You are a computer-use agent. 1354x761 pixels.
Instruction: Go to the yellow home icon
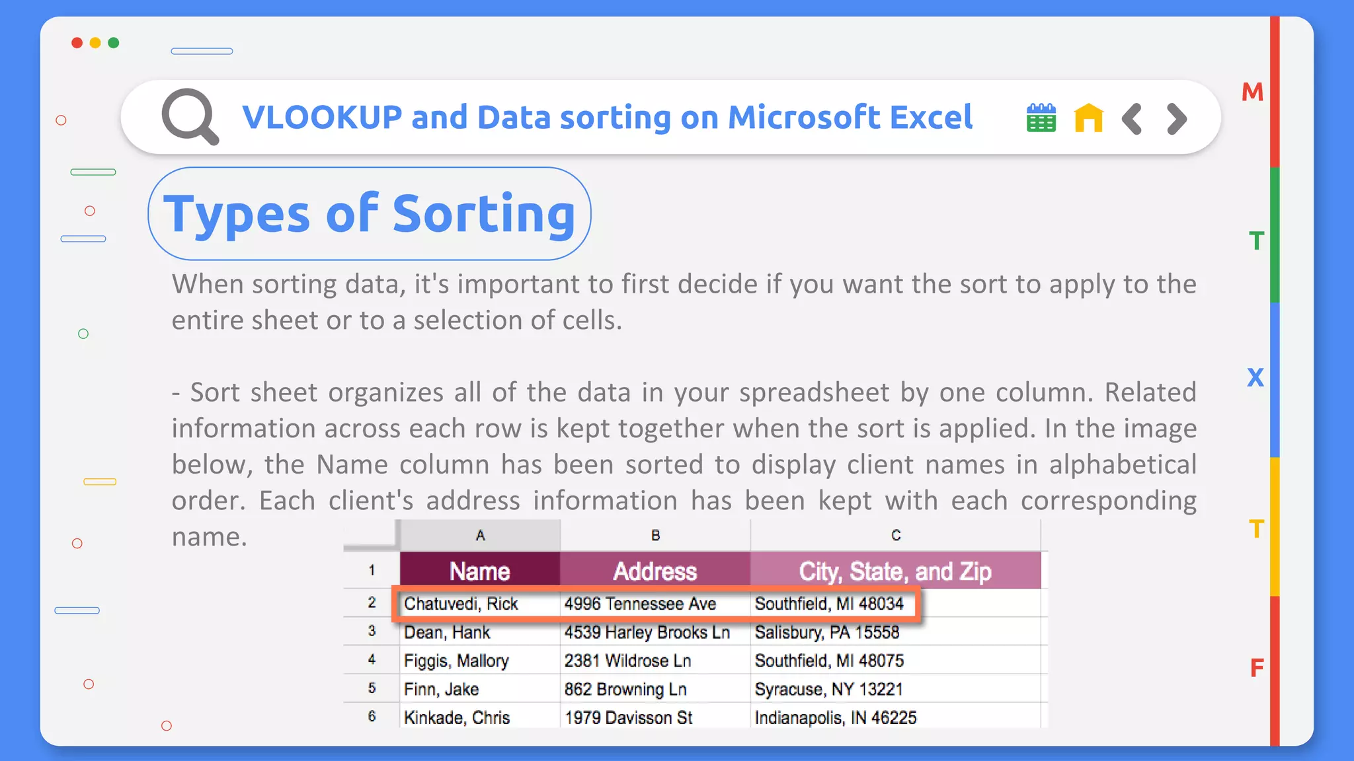coord(1089,118)
